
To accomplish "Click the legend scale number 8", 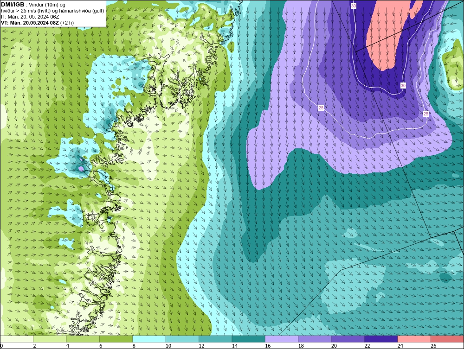I will (x=134, y=346).
